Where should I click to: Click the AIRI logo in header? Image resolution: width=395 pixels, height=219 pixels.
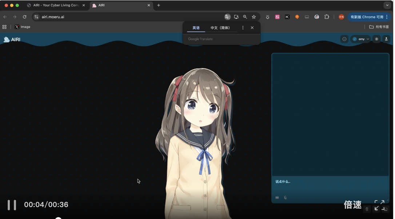coord(12,40)
